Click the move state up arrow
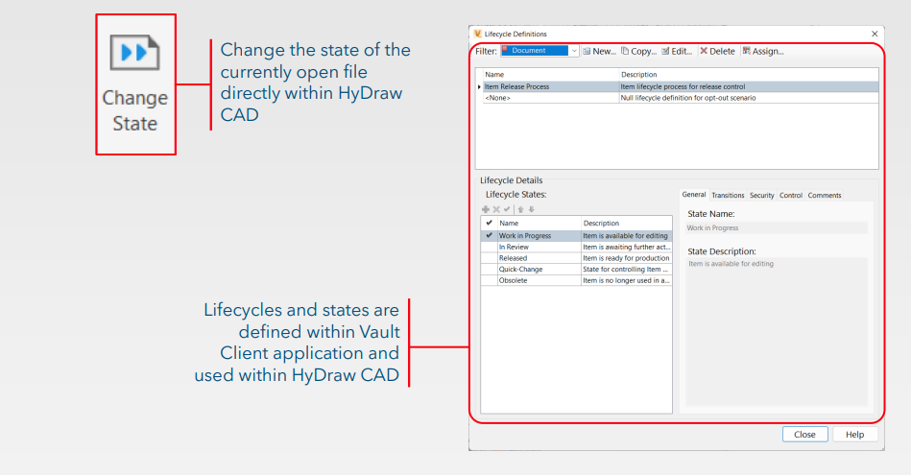This screenshot has height=475, width=911. click(520, 209)
